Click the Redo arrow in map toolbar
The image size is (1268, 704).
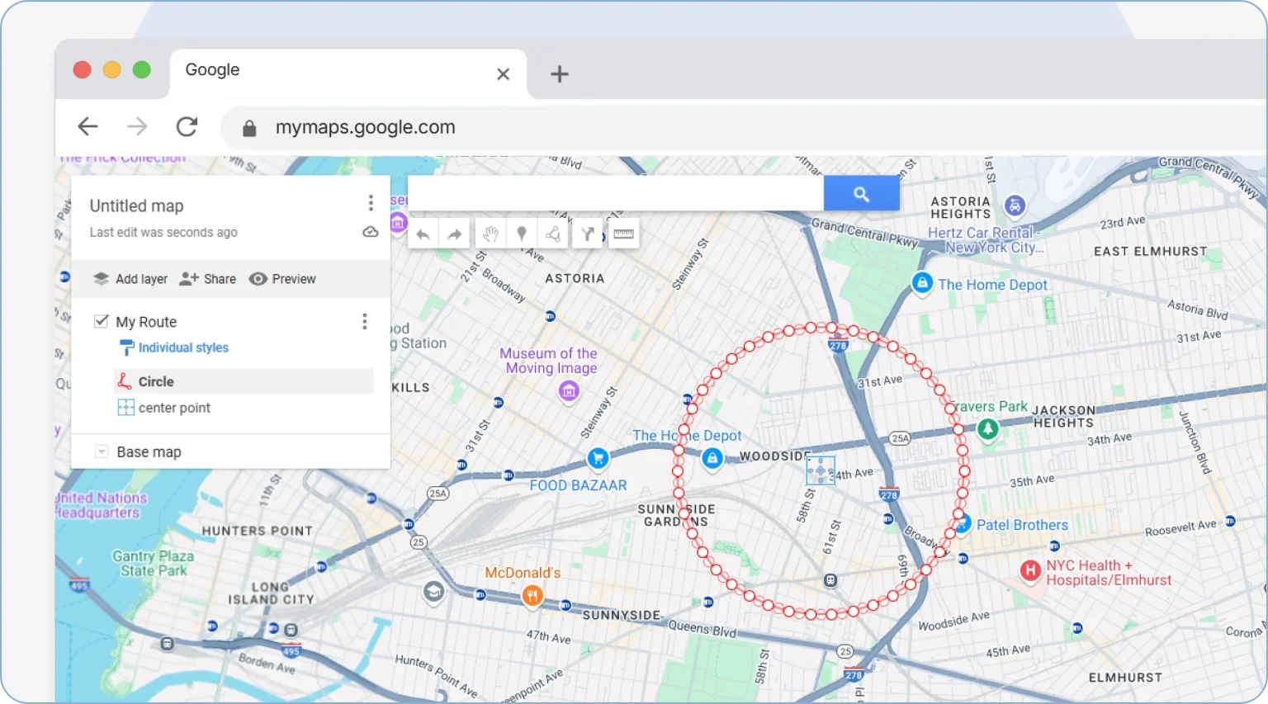coord(454,234)
